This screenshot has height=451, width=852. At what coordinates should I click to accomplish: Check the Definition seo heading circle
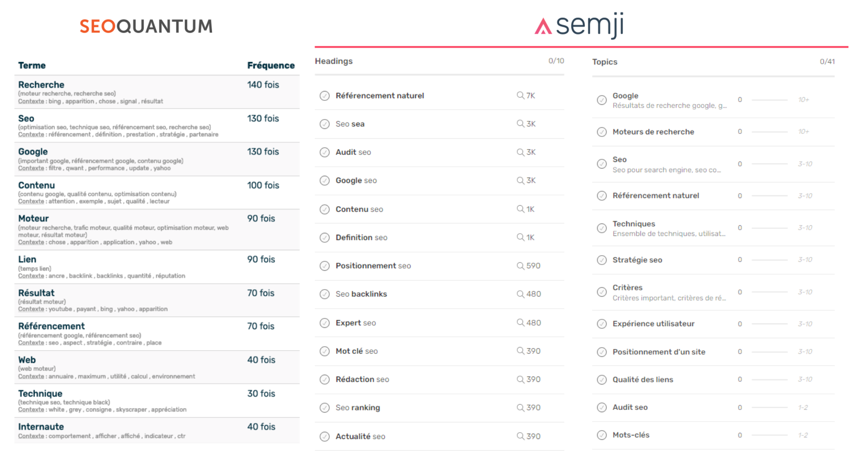tap(324, 238)
